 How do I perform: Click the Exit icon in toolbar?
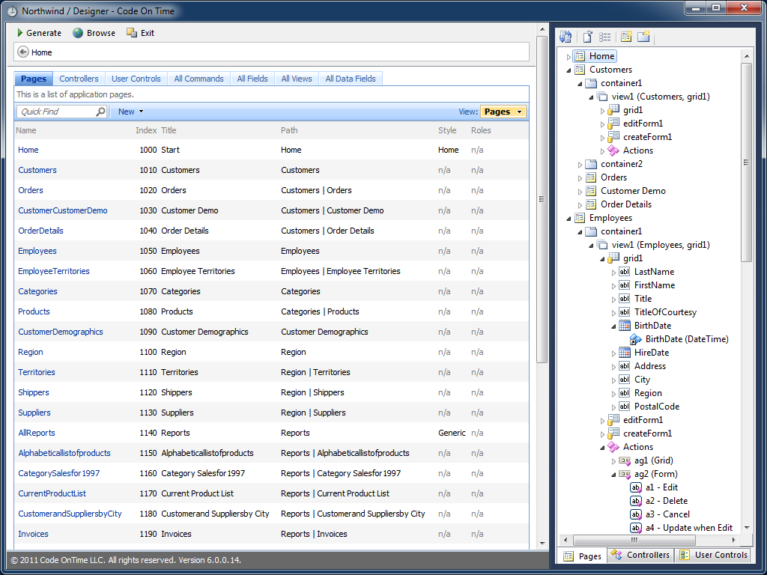[132, 33]
